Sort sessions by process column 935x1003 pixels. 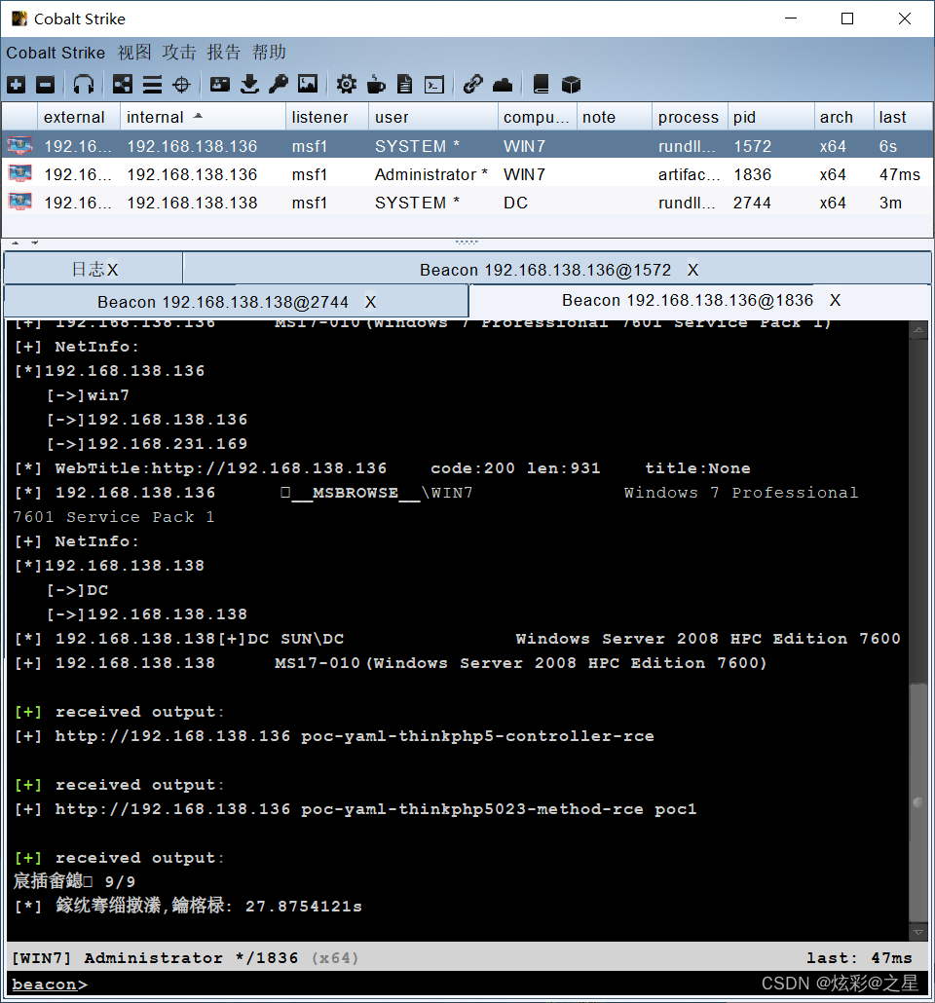pyautogui.click(x=690, y=117)
